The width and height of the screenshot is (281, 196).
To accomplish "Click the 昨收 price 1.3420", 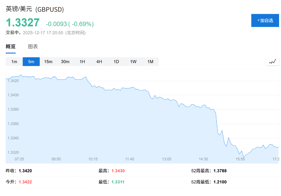I will click(x=23, y=170).
